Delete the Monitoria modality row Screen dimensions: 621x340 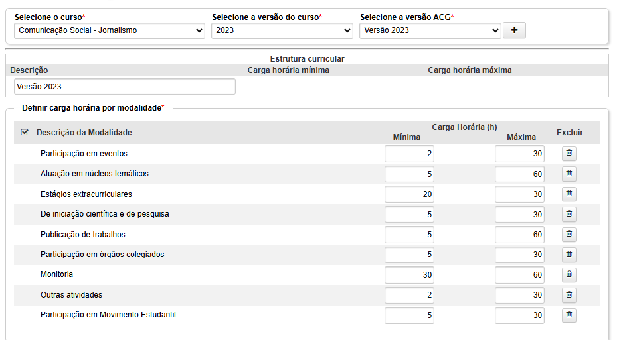pyautogui.click(x=569, y=275)
